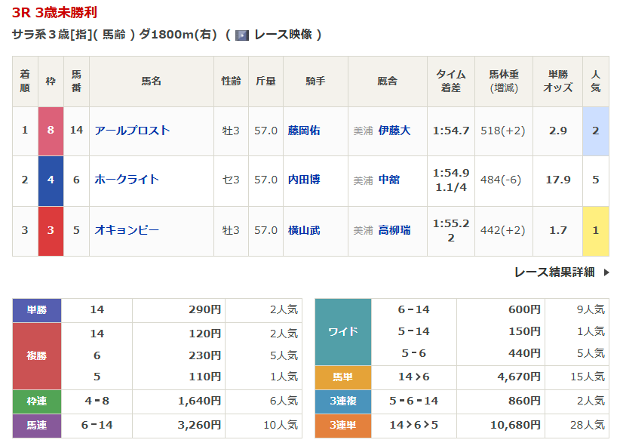View horse オキョンピー details

coord(127,230)
